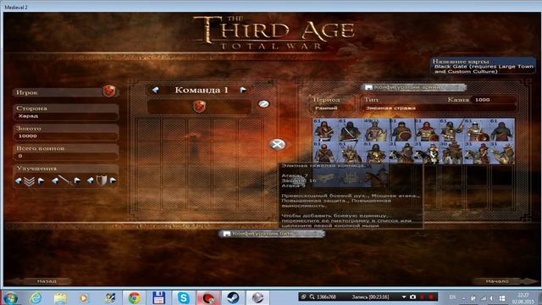This screenshot has width=542, height=305.
Task: Decrease shield armor upgrade level
Action: (91, 180)
